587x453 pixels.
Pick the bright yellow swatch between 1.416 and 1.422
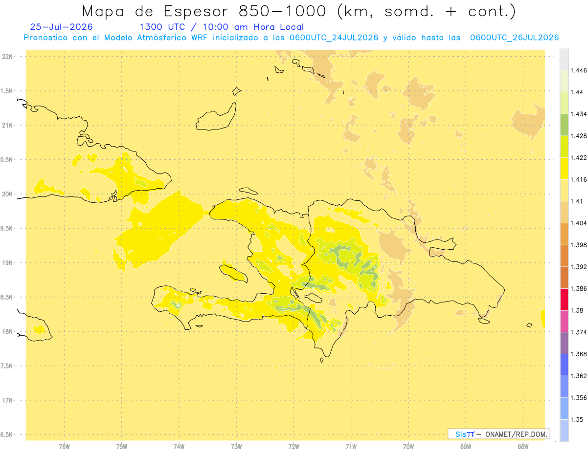pos(564,168)
